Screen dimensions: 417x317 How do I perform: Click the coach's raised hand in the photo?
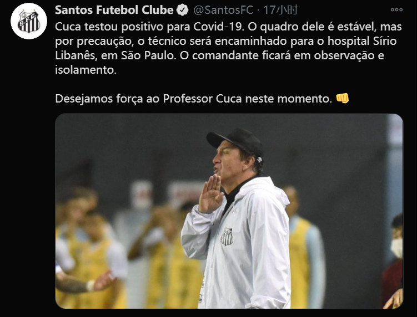(210, 194)
